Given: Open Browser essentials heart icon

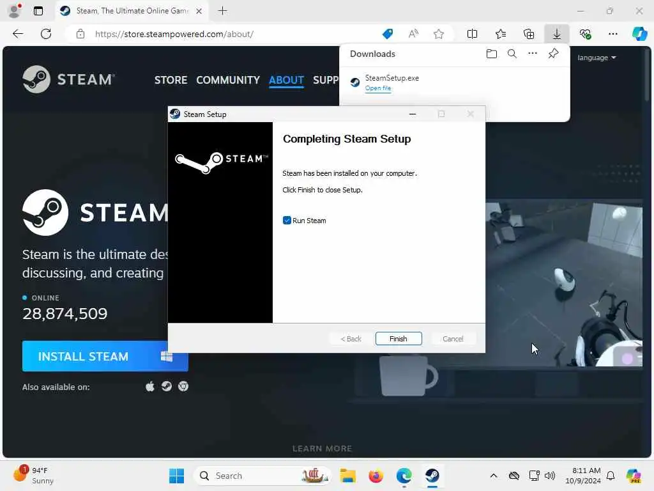Looking at the screenshot, I should click(585, 34).
